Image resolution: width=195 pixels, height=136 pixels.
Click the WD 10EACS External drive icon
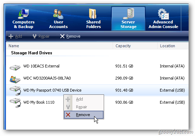(x=15, y=67)
